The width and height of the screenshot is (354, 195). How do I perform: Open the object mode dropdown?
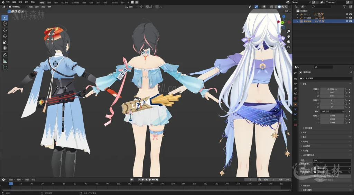(x=18, y=7)
